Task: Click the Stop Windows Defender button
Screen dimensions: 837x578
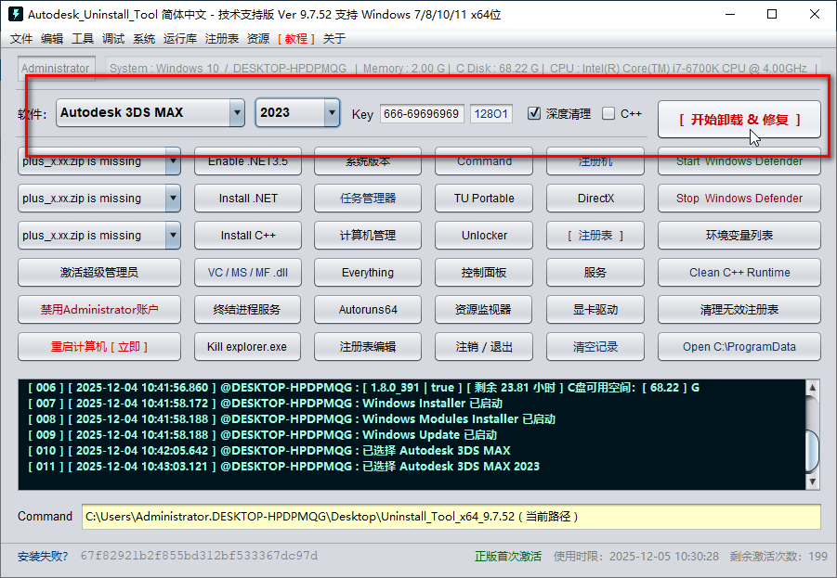Action: [x=739, y=199]
